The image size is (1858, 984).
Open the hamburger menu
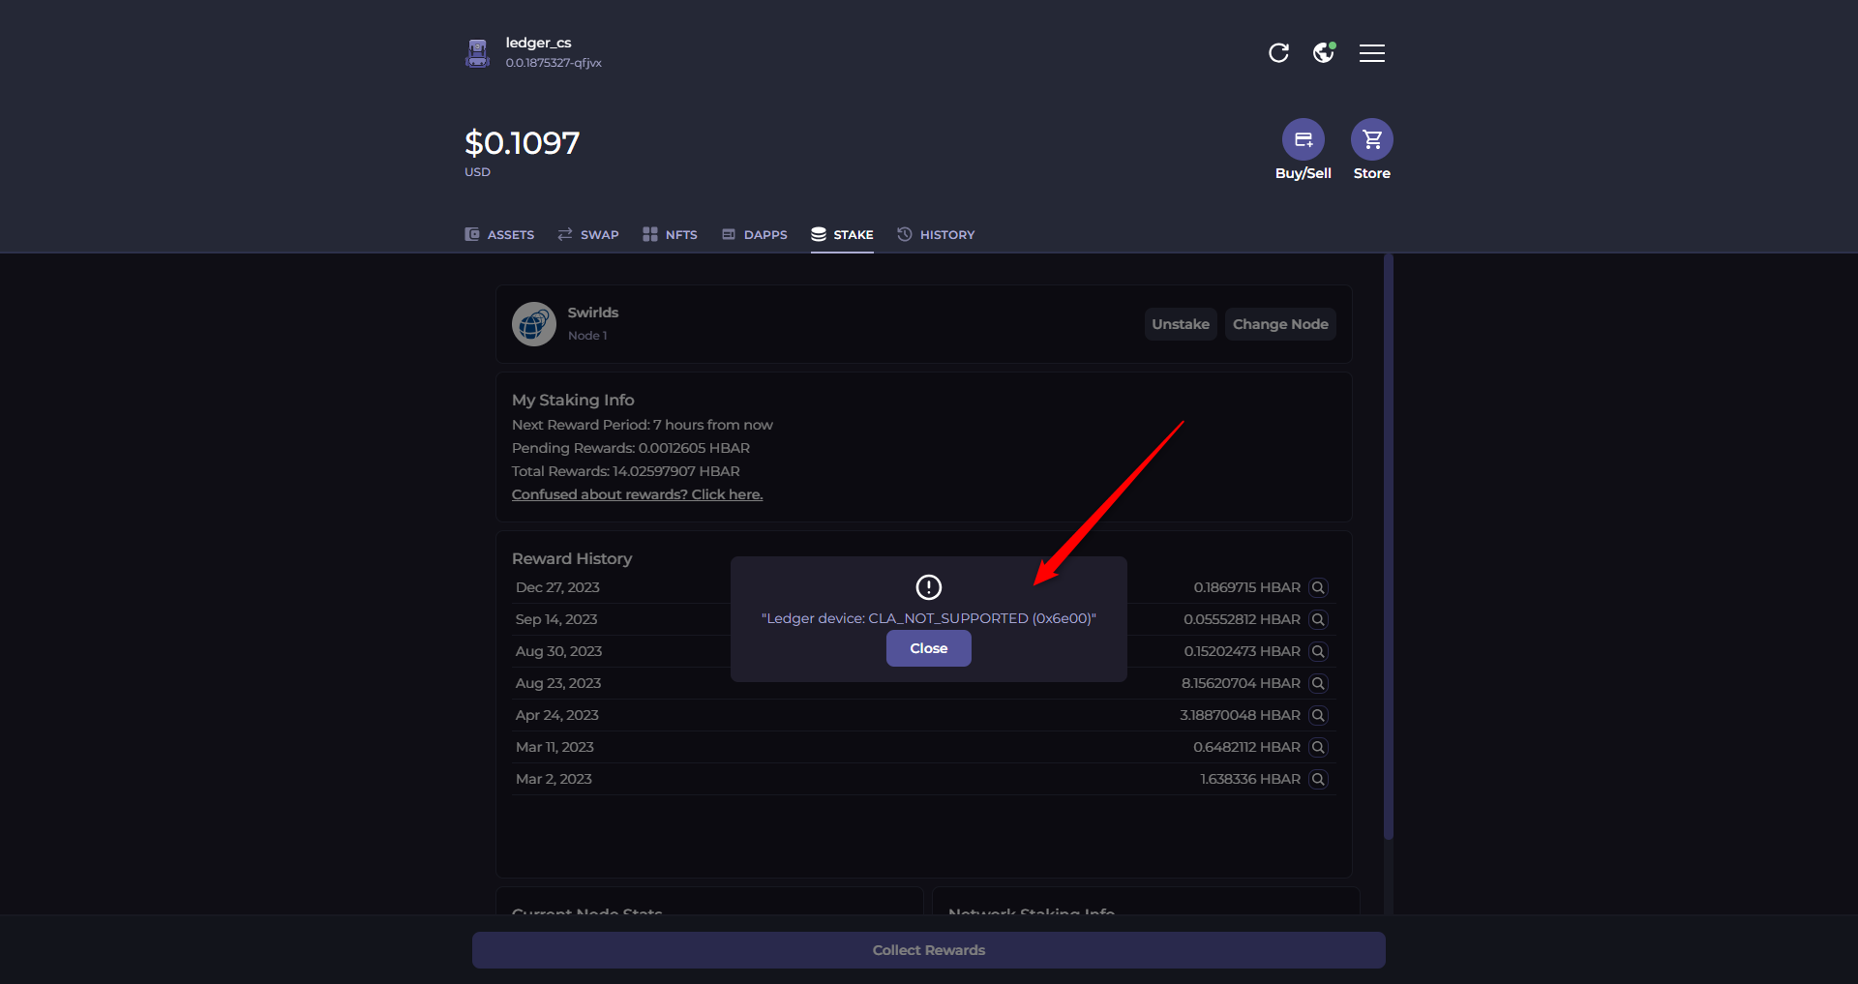[1371, 53]
